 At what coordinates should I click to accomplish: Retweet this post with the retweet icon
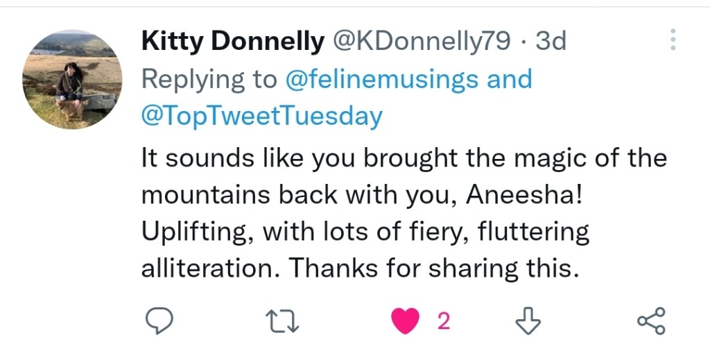(x=282, y=321)
